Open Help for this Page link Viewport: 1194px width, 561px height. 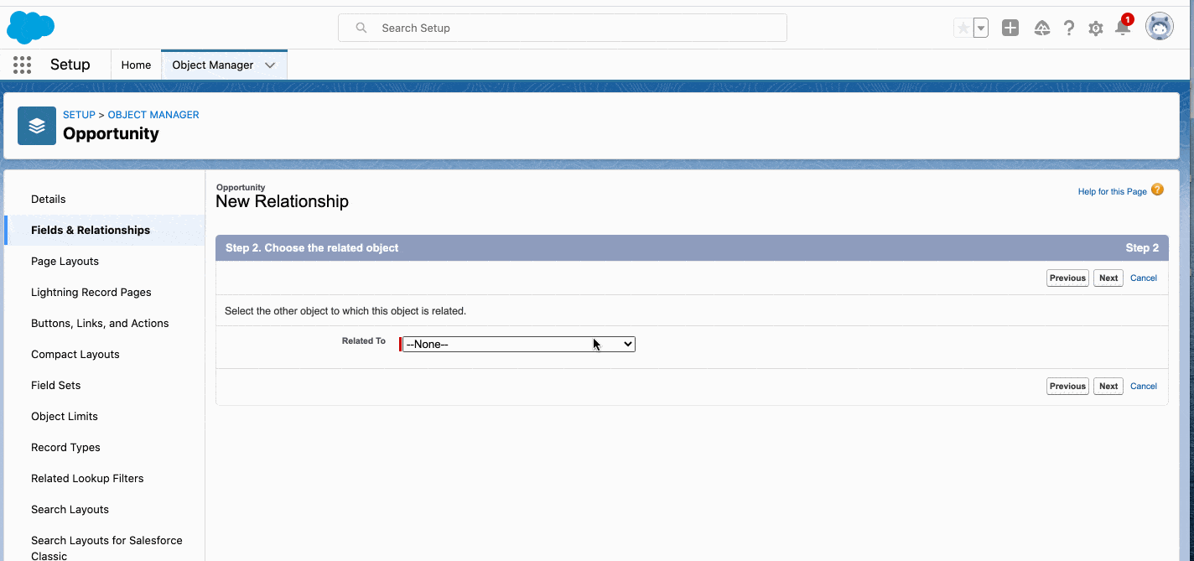pos(1112,192)
